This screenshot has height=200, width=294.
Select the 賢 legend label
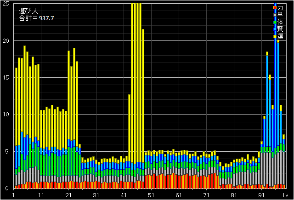280,29
